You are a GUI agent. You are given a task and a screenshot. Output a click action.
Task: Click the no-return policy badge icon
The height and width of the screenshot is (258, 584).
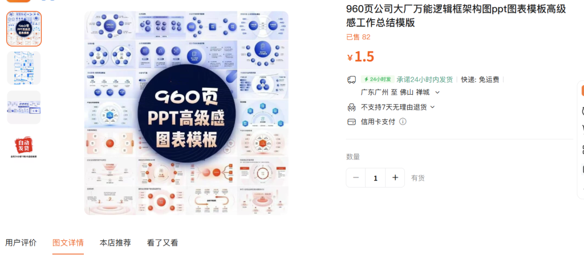pos(351,107)
